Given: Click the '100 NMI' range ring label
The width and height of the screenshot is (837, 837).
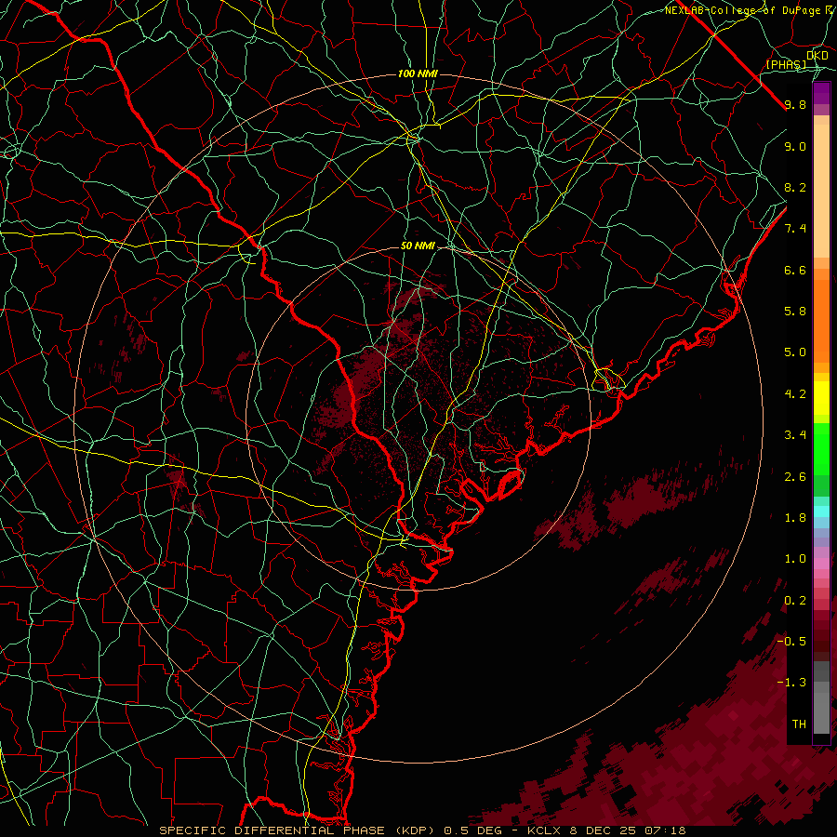Looking at the screenshot, I should [418, 73].
